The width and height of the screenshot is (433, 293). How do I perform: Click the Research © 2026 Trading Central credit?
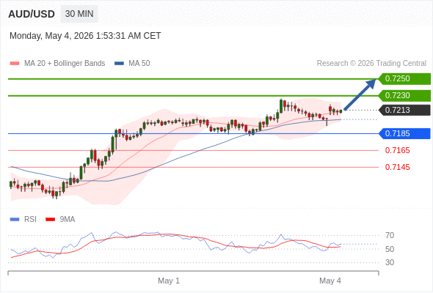coord(371,64)
